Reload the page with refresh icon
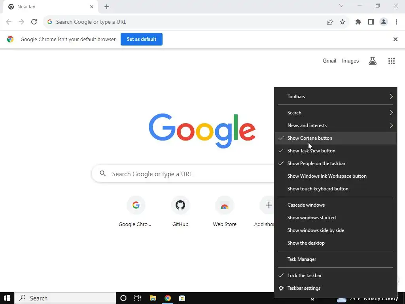The width and height of the screenshot is (405, 304). [x=34, y=22]
